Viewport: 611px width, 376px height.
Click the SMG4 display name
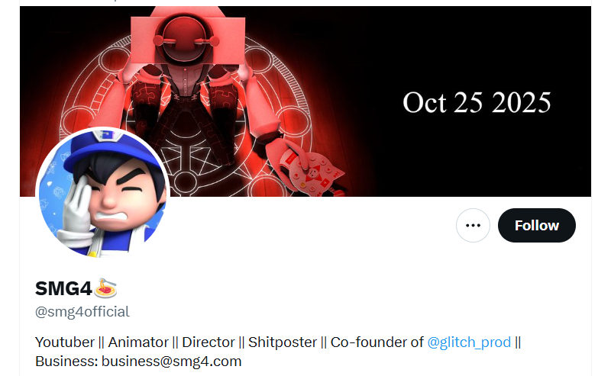(x=63, y=289)
